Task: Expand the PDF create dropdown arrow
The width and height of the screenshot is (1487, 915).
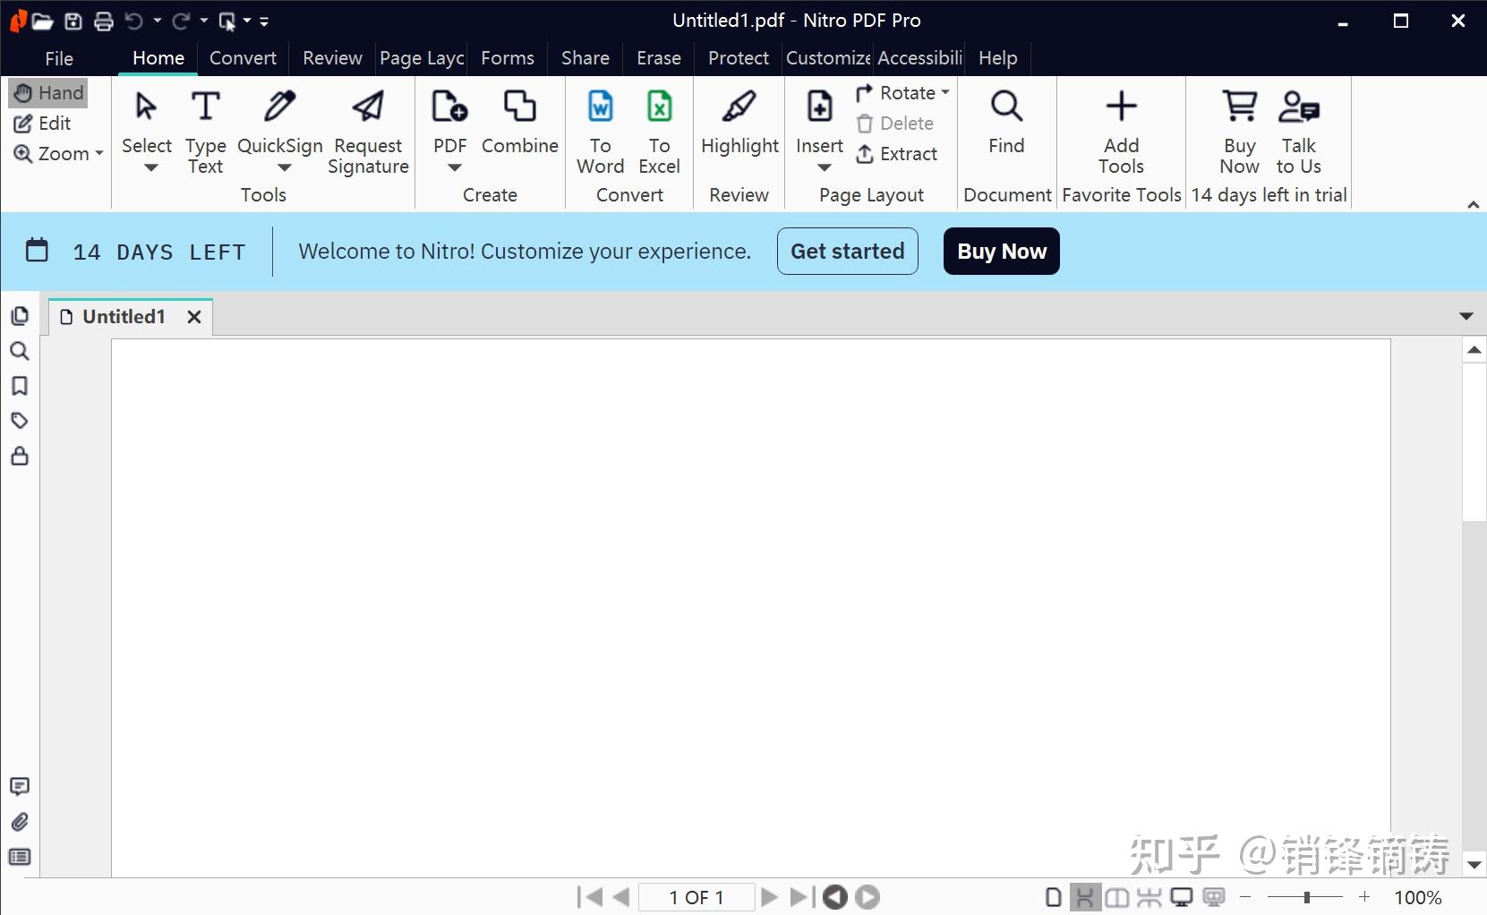Action: pos(455,167)
